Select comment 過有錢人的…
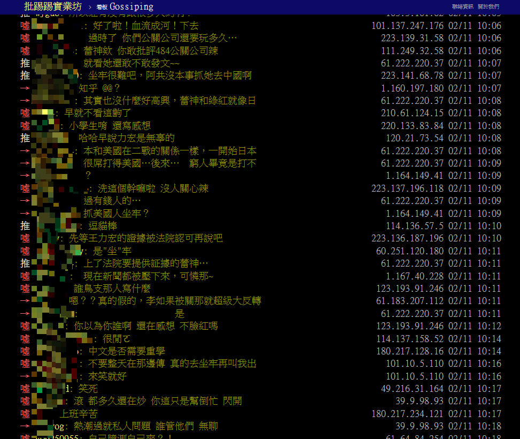Image resolution: width=520 pixels, height=439 pixels. click(112, 201)
